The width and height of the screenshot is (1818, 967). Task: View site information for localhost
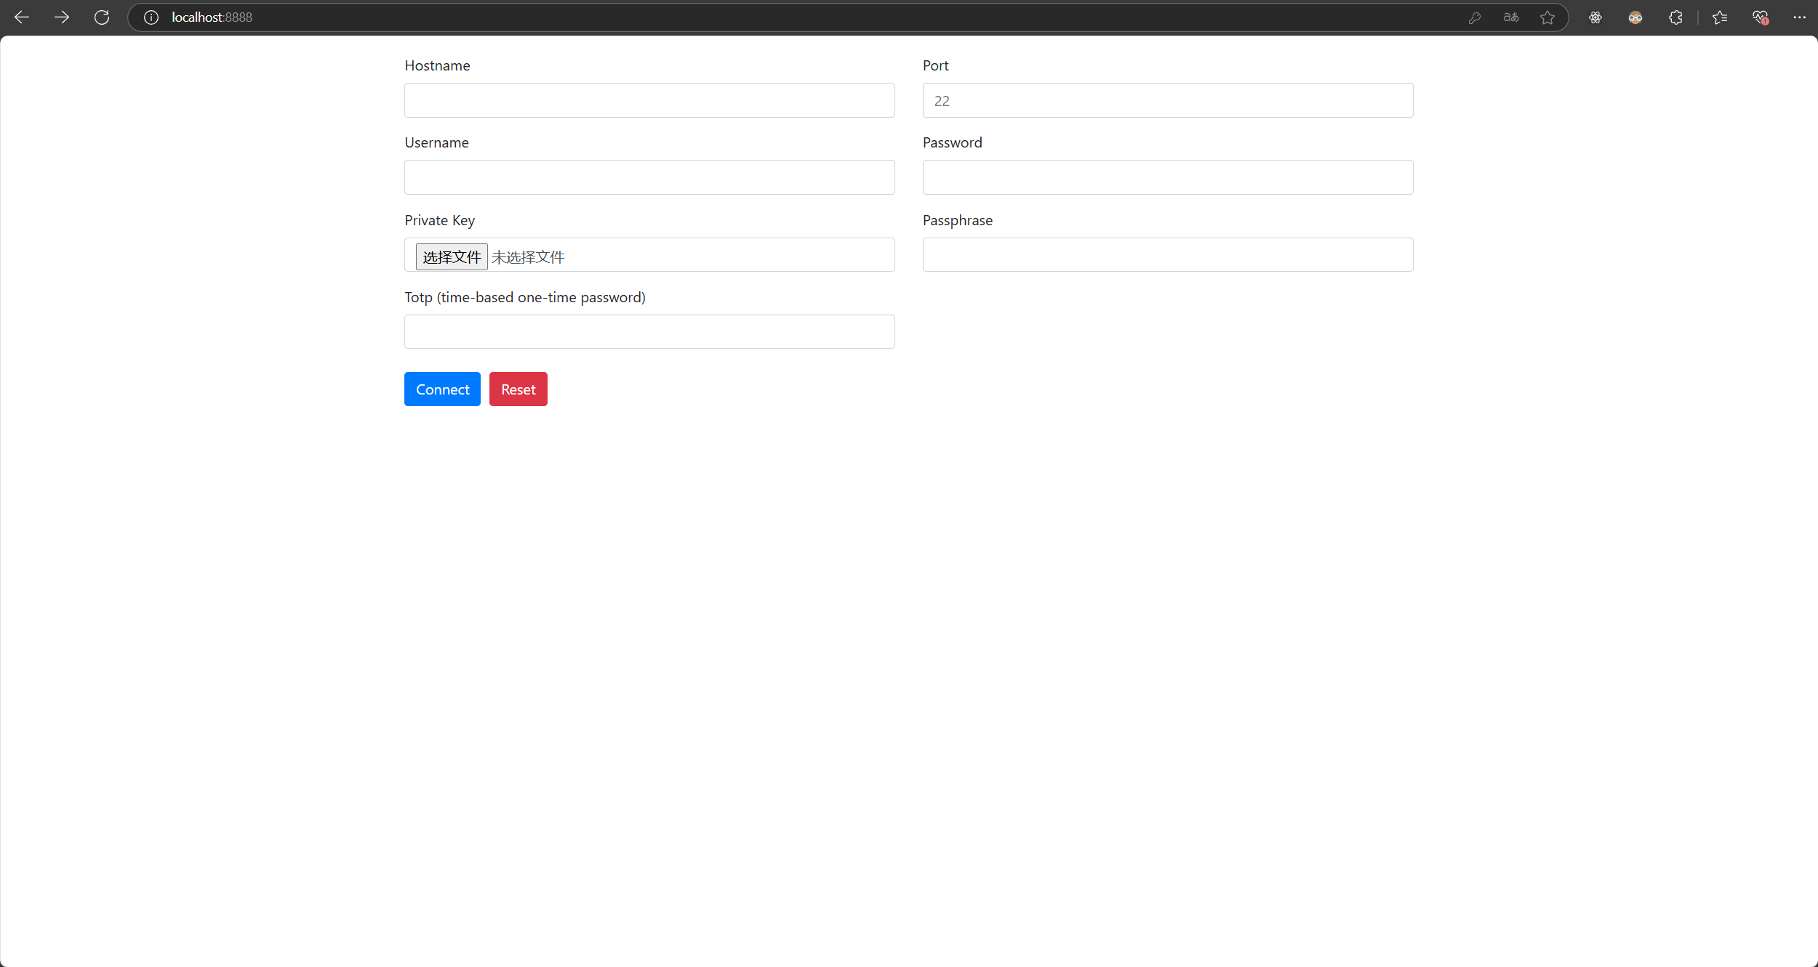click(151, 17)
